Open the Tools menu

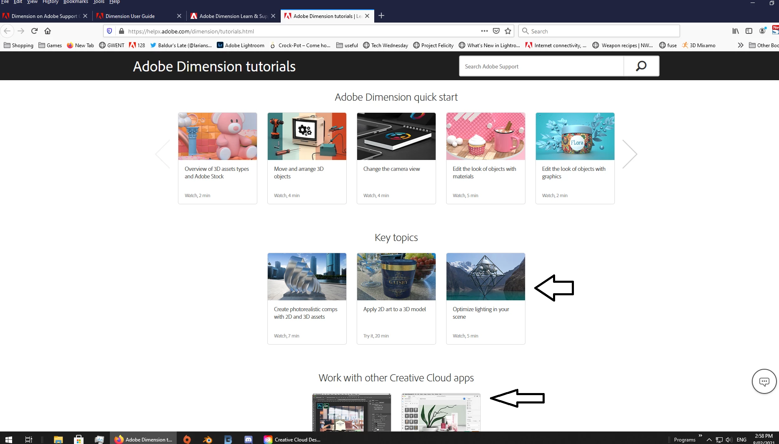[x=99, y=2]
